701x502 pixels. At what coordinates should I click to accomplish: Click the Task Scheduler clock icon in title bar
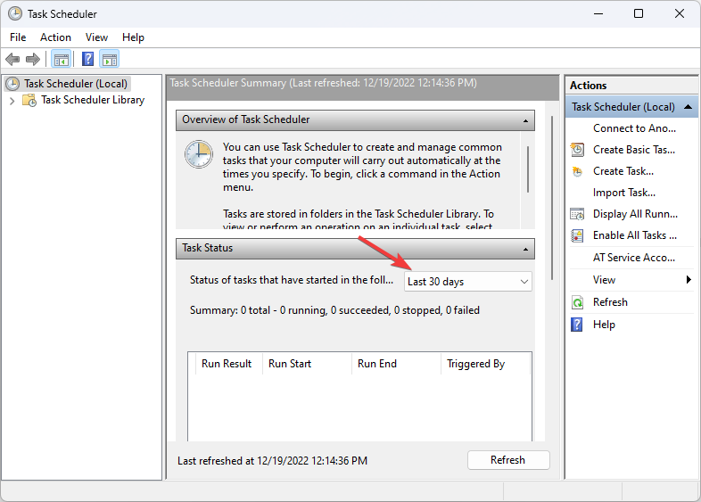click(x=15, y=14)
